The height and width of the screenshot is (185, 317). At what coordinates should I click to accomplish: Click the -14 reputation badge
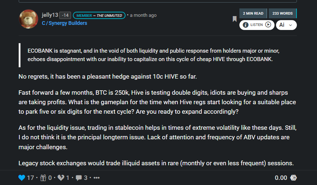coord(65,15)
